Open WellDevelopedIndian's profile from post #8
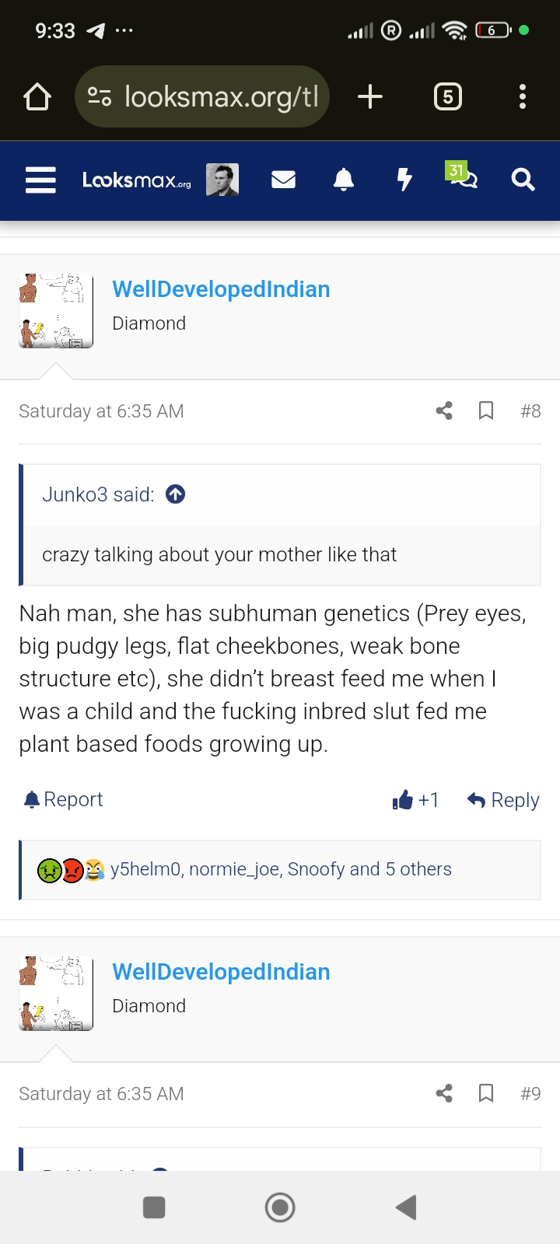 221,289
